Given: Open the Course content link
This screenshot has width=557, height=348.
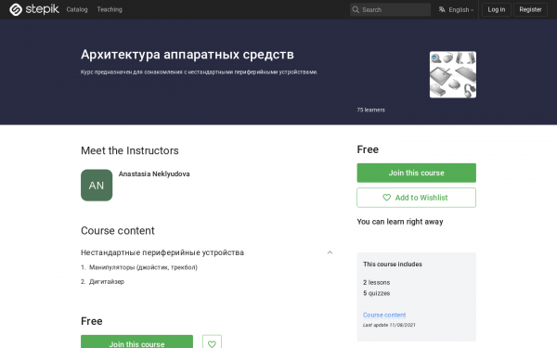Looking at the screenshot, I should pos(384,315).
